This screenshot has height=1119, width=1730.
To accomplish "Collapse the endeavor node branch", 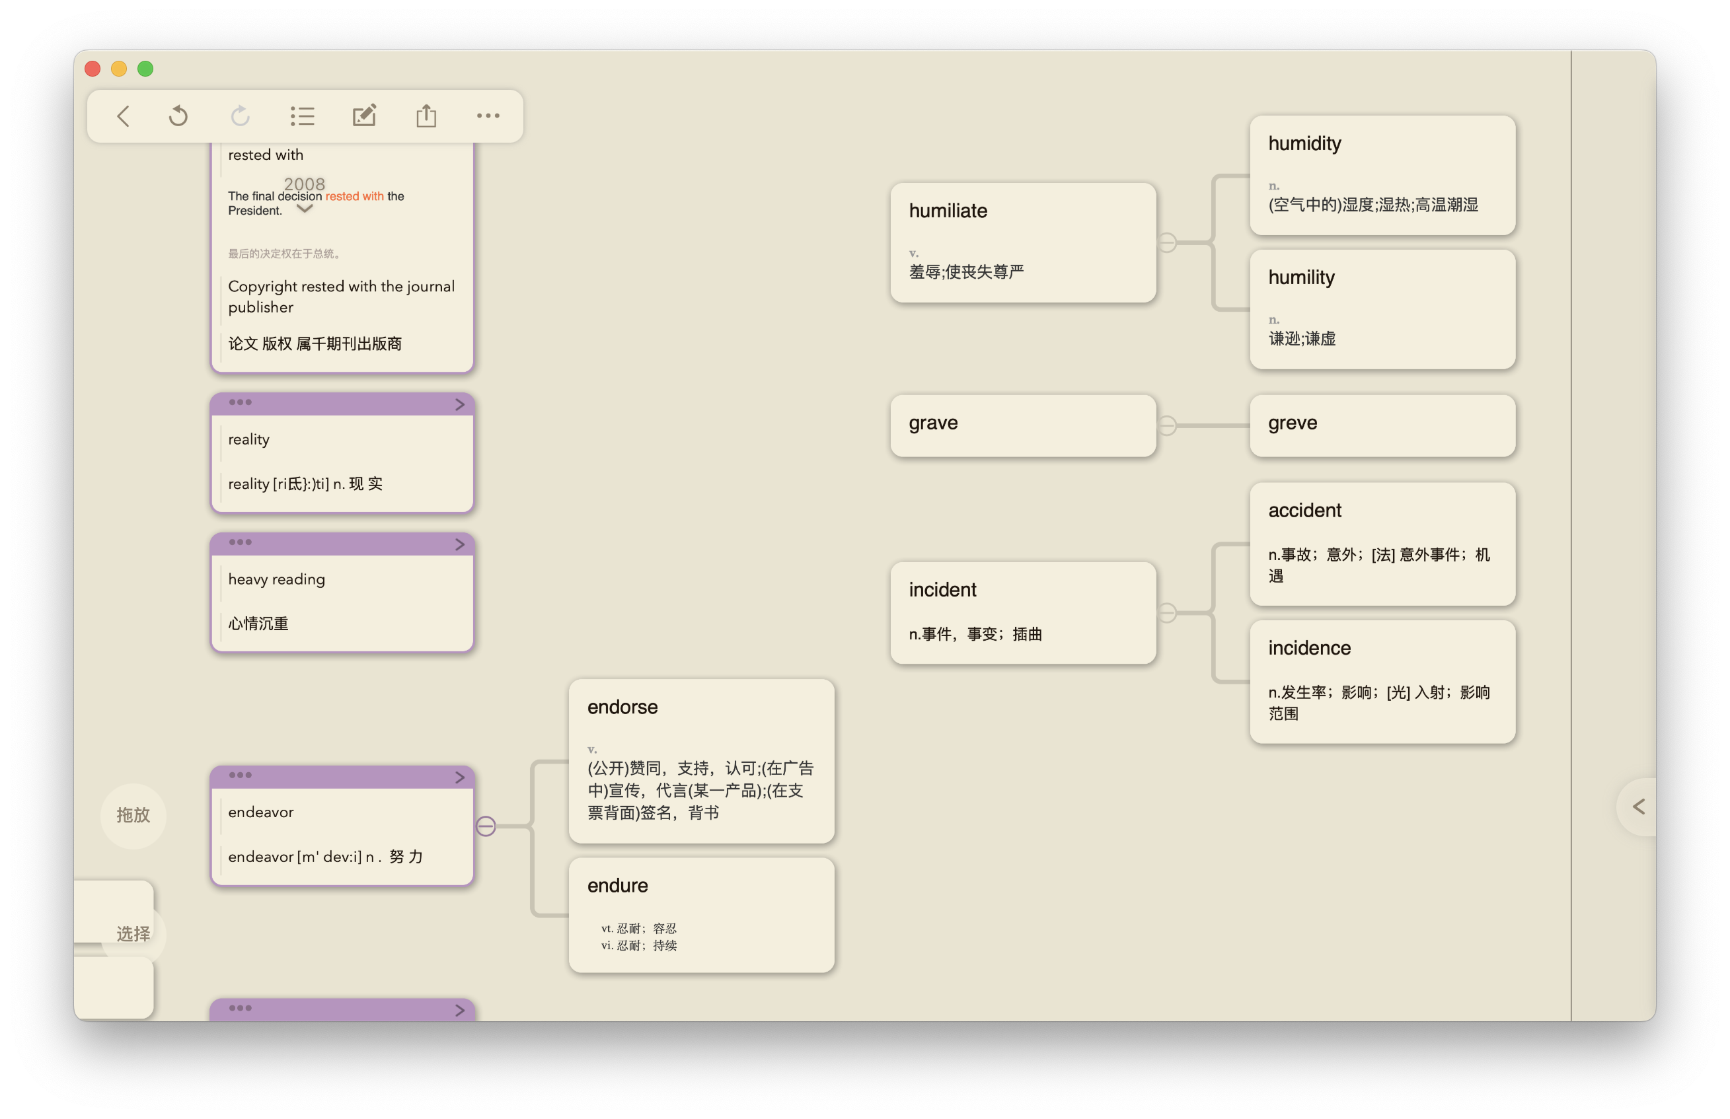I will coord(486,826).
